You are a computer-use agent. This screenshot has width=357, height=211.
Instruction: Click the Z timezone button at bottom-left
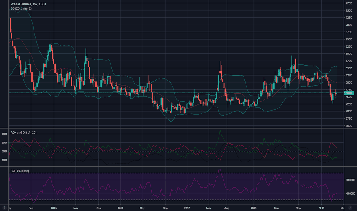(4, 208)
